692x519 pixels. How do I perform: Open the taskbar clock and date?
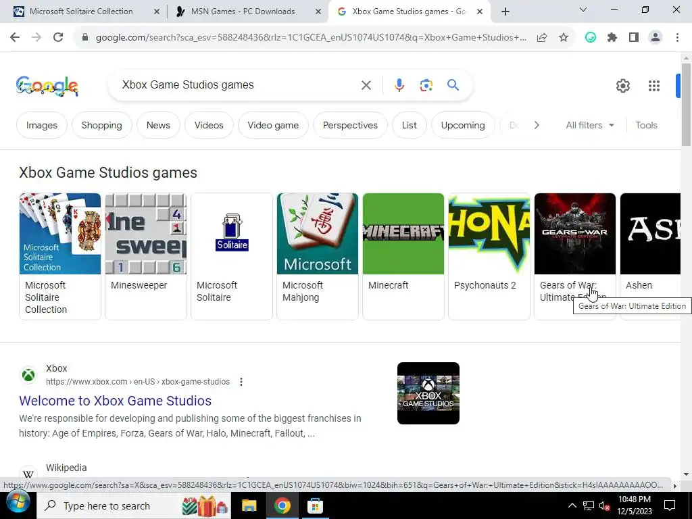click(x=635, y=505)
